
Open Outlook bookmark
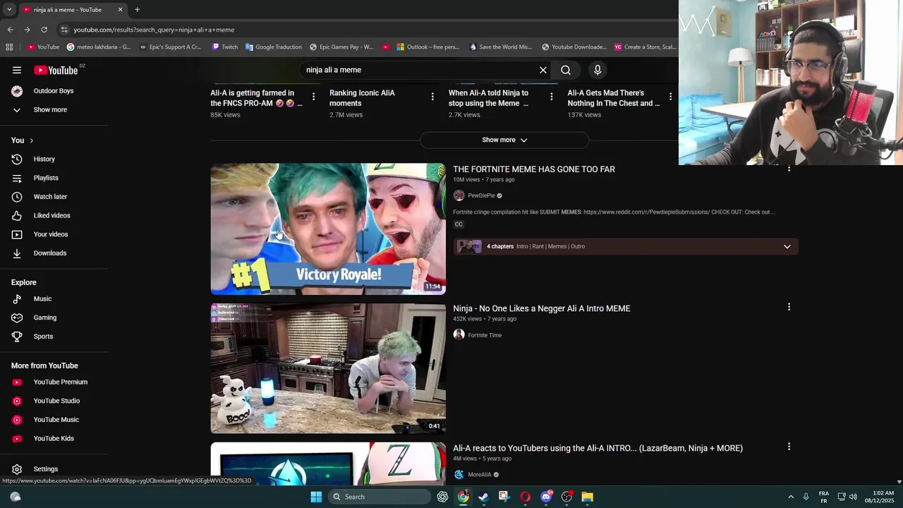click(x=428, y=47)
